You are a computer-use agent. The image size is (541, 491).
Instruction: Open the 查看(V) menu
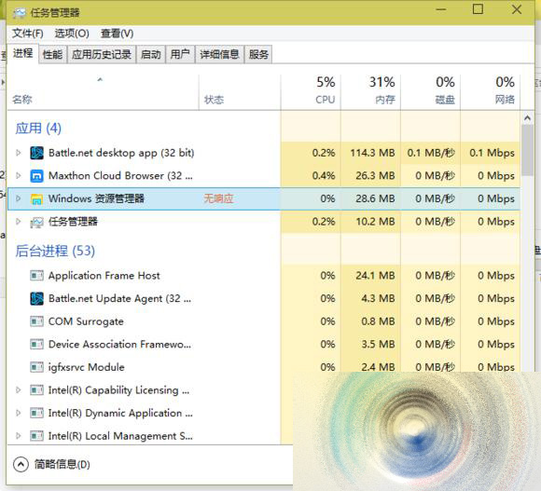(117, 34)
